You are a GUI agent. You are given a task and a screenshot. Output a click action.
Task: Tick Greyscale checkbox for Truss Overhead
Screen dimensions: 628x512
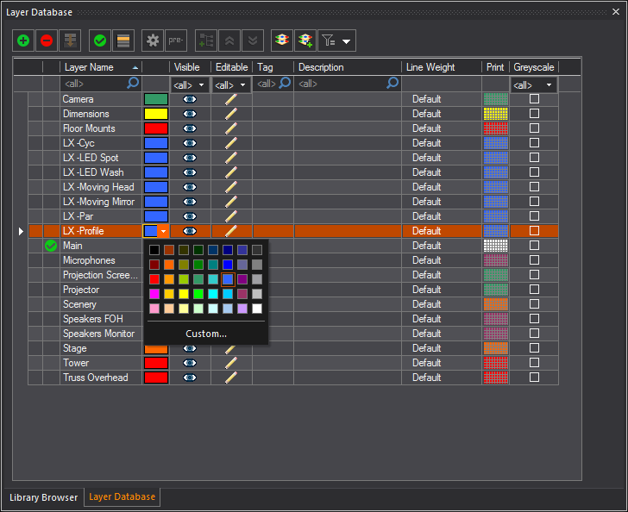tap(534, 378)
